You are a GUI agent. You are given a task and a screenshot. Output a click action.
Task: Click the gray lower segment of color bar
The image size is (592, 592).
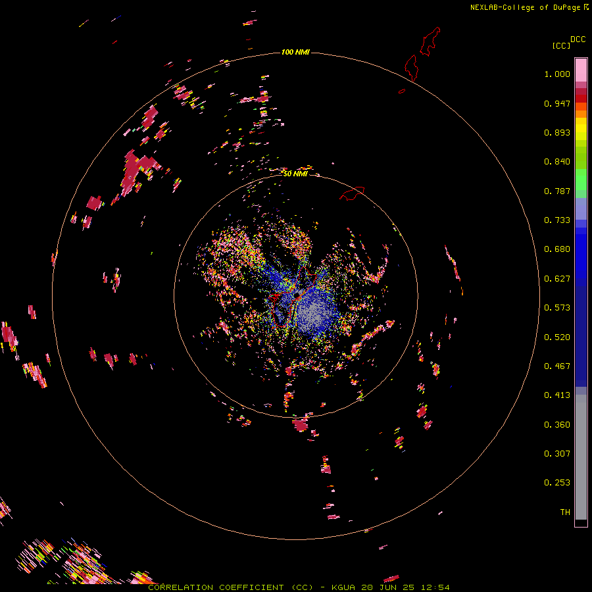[581, 457]
